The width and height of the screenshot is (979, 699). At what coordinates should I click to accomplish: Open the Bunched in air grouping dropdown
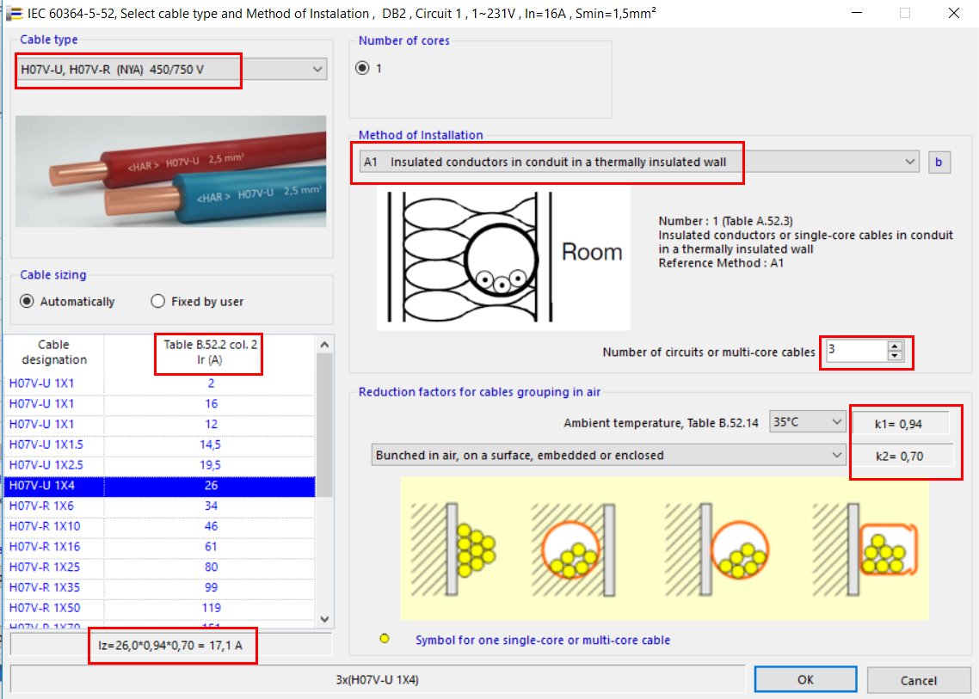(837, 456)
